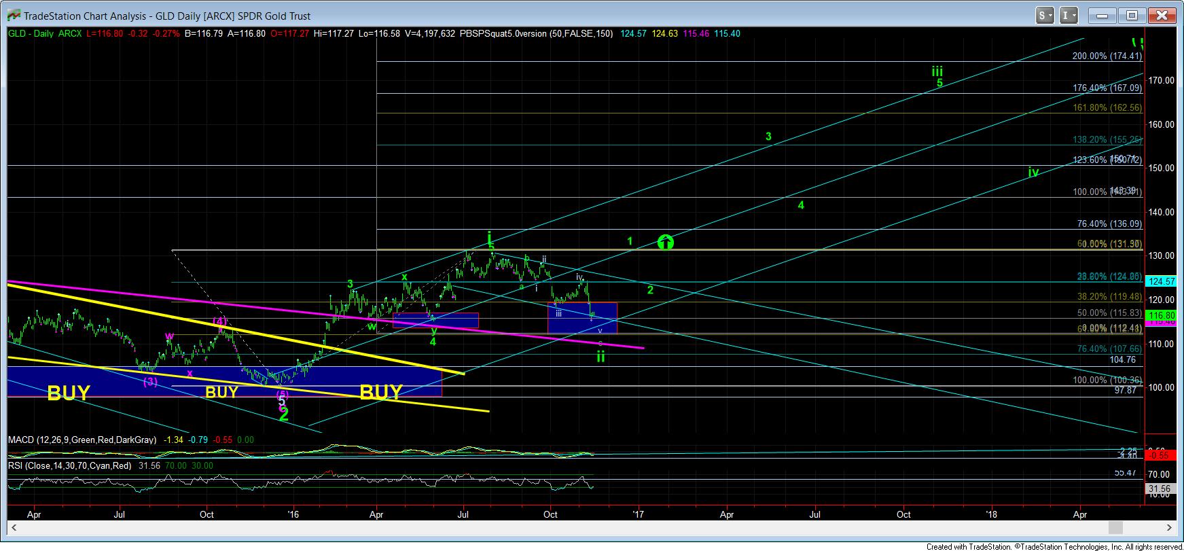1184x551 pixels.
Task: Click the 140.00 price axis label
Action: pyautogui.click(x=1161, y=212)
